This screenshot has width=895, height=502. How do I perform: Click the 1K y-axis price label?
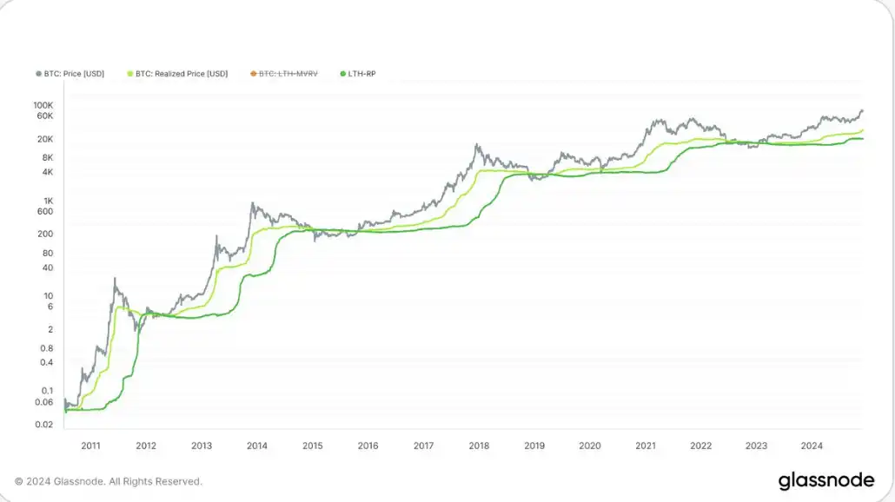pos(48,199)
